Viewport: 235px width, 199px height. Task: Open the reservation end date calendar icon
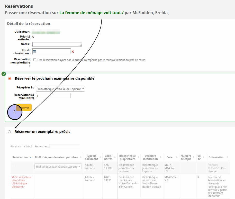point(34,51)
